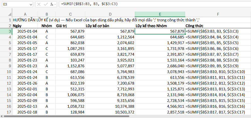Select the 'Nhóm' header cell
The height and width of the screenshot is (118, 251).
click(x=47, y=26)
